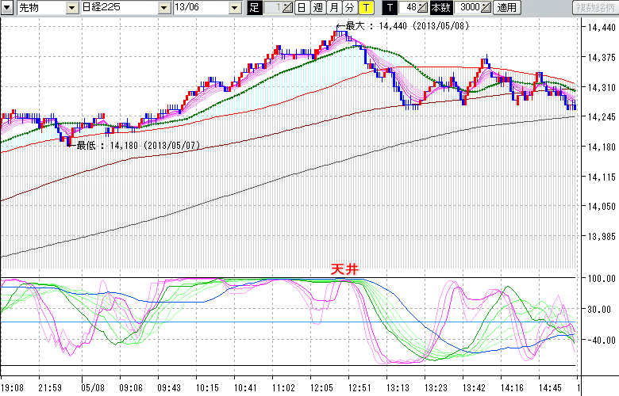Click the 3000 bar count input field
619x396 pixels.
point(465,8)
